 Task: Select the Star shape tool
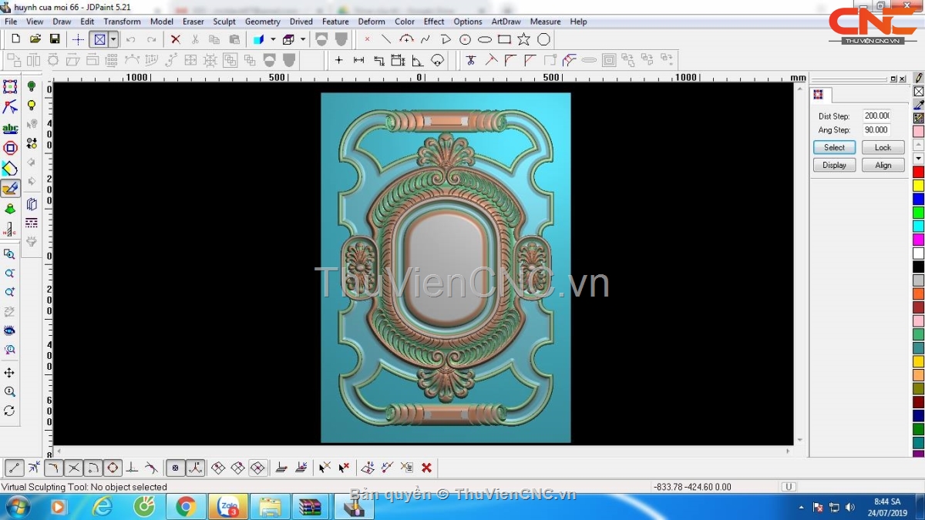(524, 39)
